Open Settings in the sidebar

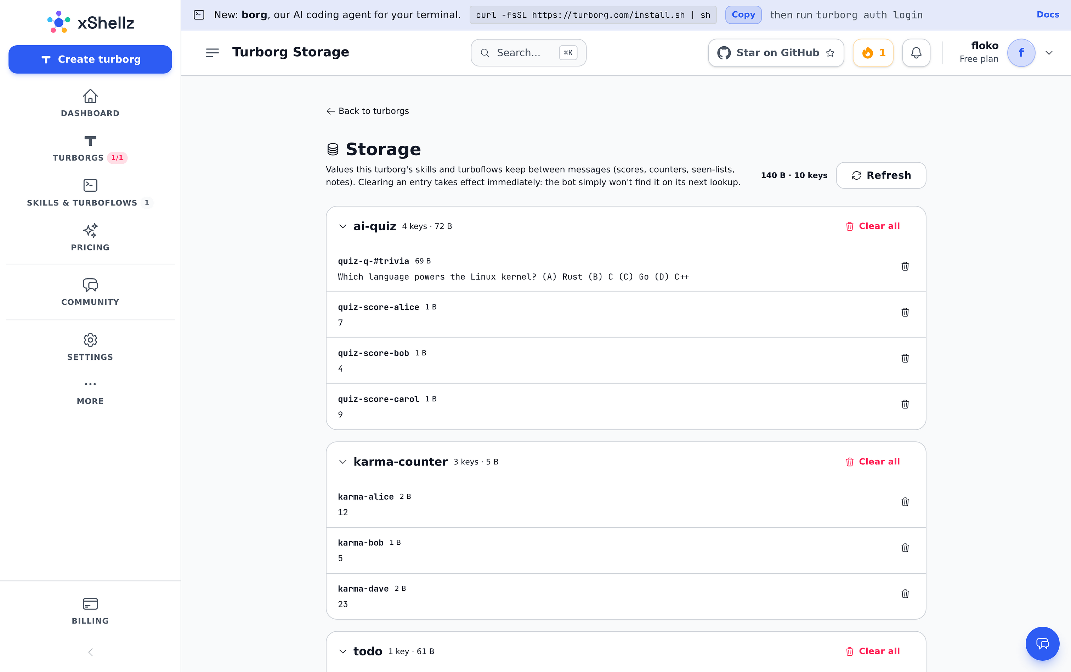[x=90, y=347]
